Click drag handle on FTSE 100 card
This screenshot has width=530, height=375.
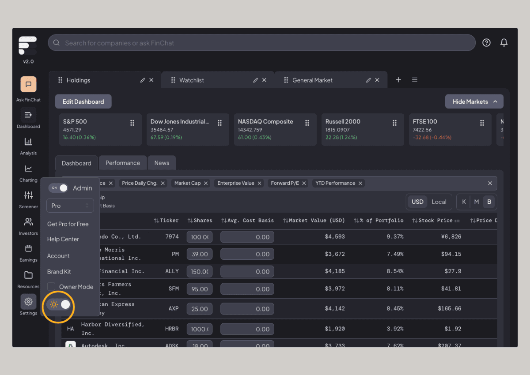pos(482,123)
